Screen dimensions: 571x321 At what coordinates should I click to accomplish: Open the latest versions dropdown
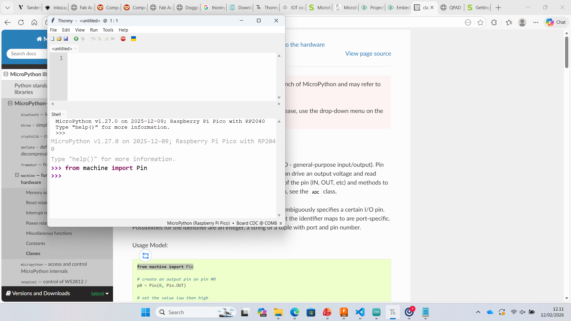pos(100,293)
